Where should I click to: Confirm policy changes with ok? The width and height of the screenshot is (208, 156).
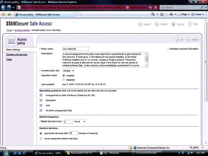pyautogui.click(x=179, y=40)
